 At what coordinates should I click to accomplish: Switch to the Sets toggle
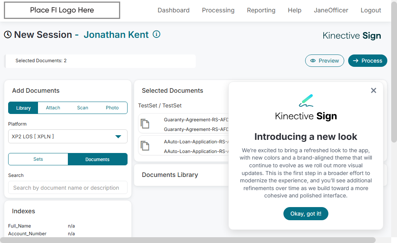pos(38,159)
